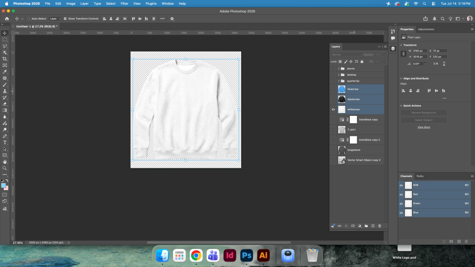Click the flip horizontal icon in Properties

pos(436,64)
